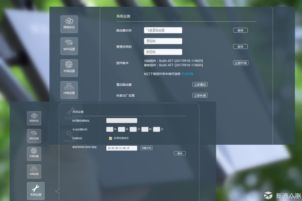Toggle the 启用快速转发 checkbox
The width and height of the screenshot is (302, 201).
click(x=111, y=138)
